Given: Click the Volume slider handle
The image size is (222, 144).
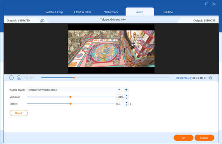Looking at the screenshot, I should [70, 97].
